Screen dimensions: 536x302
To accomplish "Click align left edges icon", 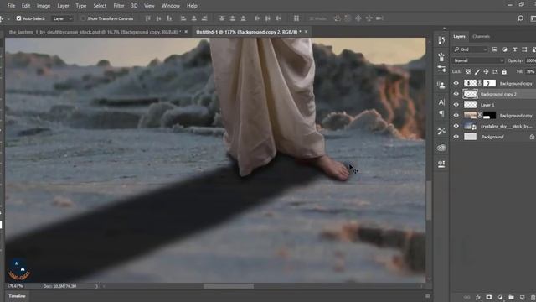I will pos(183,18).
